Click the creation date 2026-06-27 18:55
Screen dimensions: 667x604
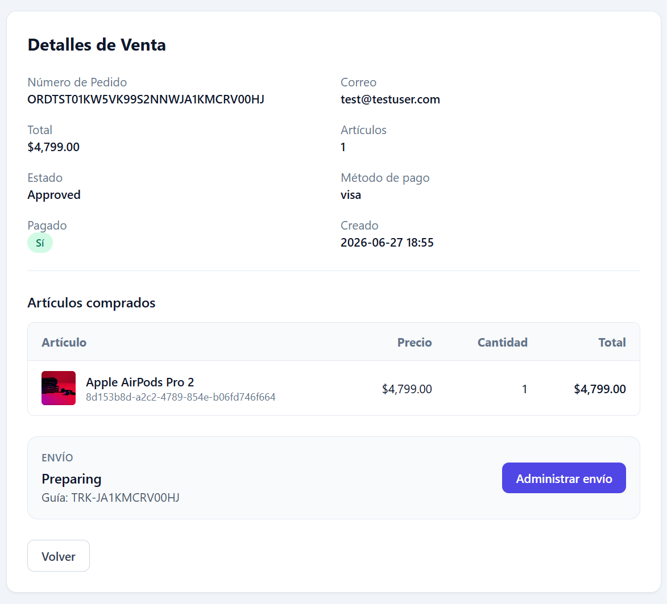387,242
